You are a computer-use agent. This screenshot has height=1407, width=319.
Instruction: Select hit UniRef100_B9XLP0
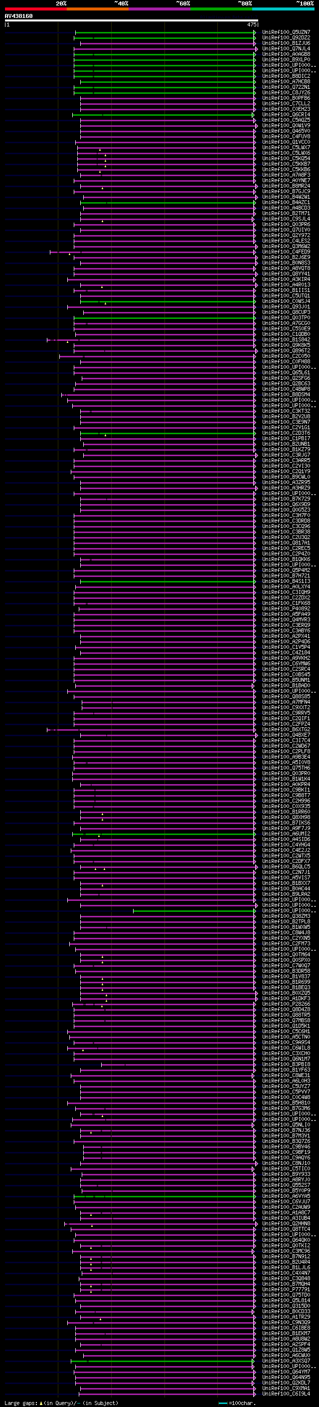point(286,59)
